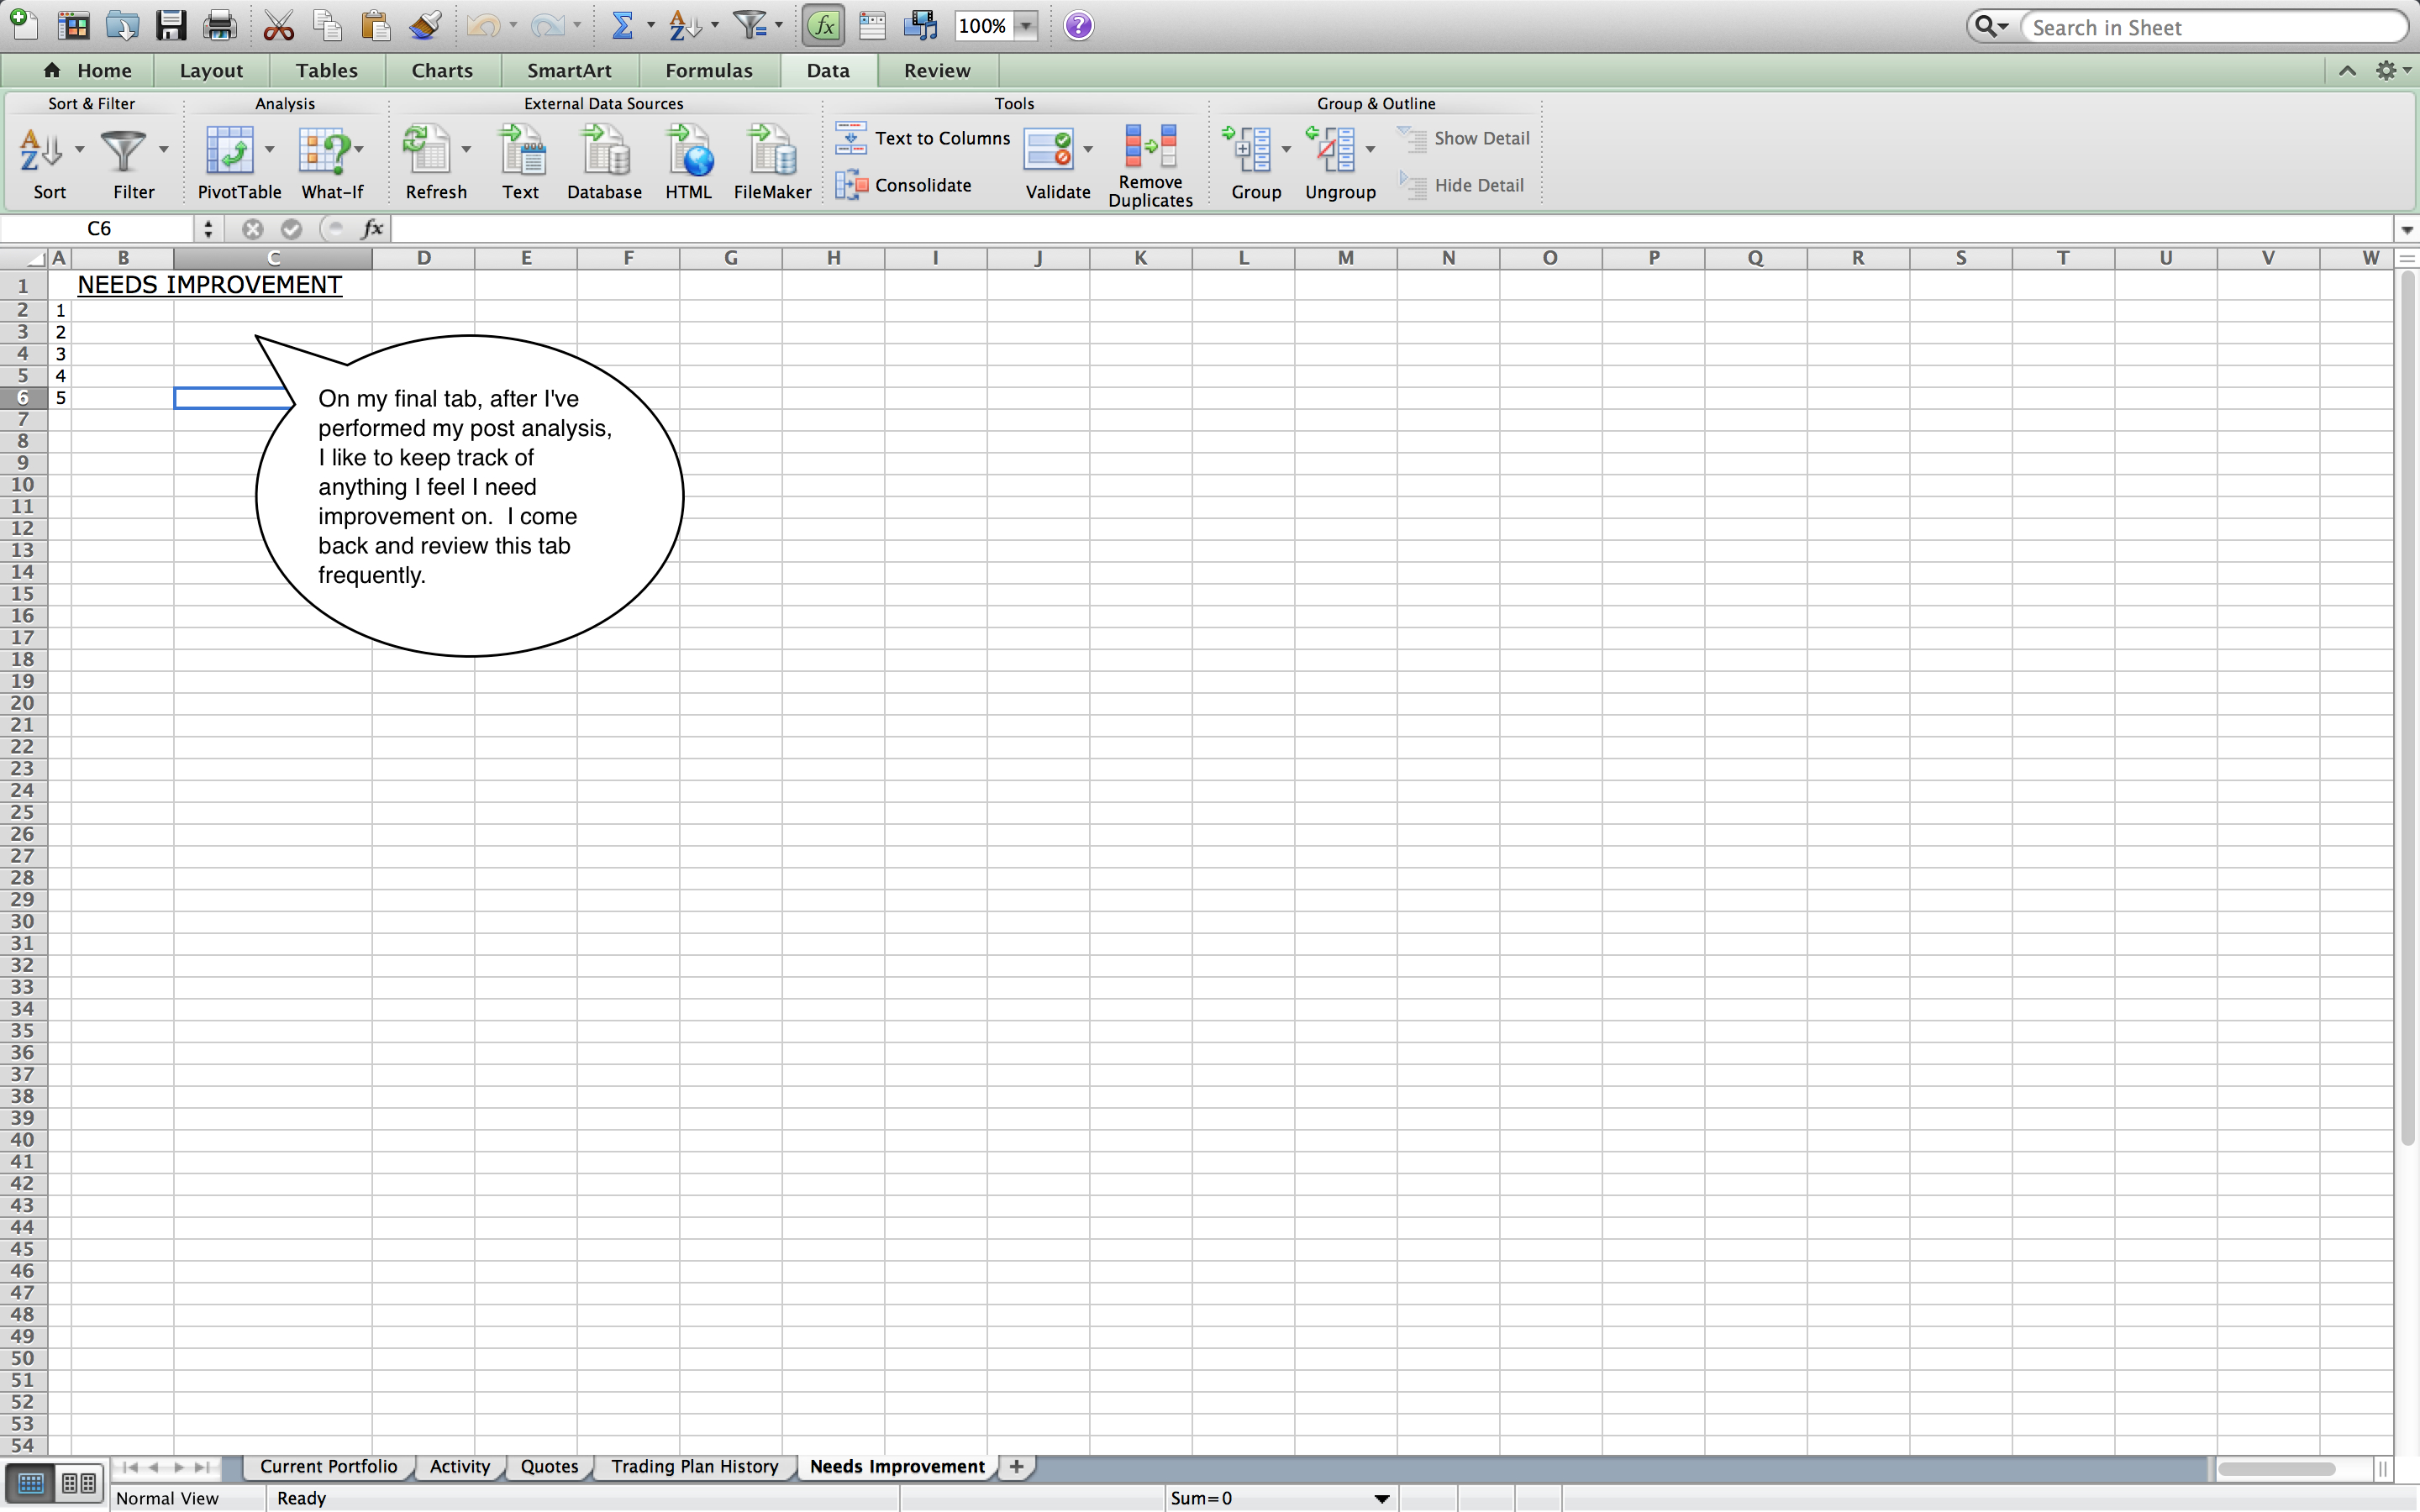This screenshot has width=2420, height=1512.
Task: Click the Save floppy disk icon
Action: (x=171, y=26)
